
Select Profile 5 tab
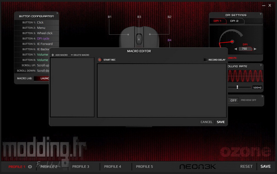[144, 167]
